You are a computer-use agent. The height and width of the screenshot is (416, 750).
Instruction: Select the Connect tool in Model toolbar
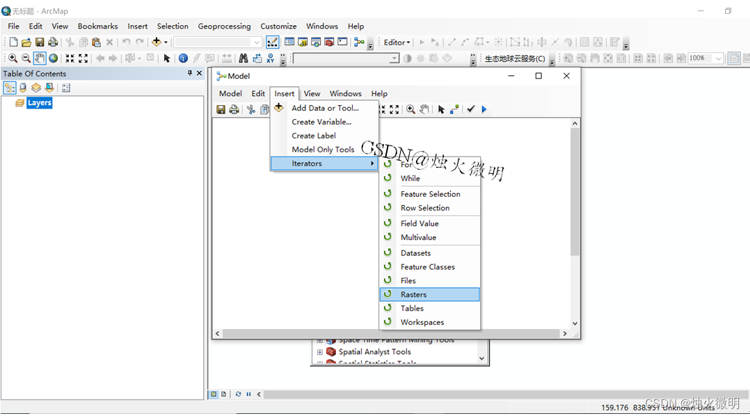coord(454,109)
